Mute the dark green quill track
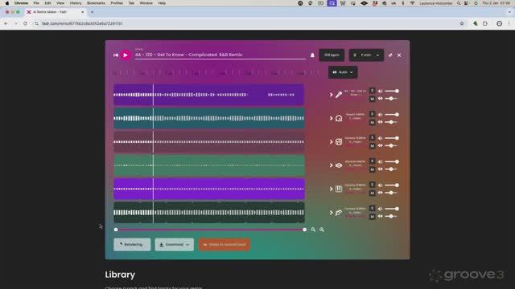515x289 pixels. (372, 217)
